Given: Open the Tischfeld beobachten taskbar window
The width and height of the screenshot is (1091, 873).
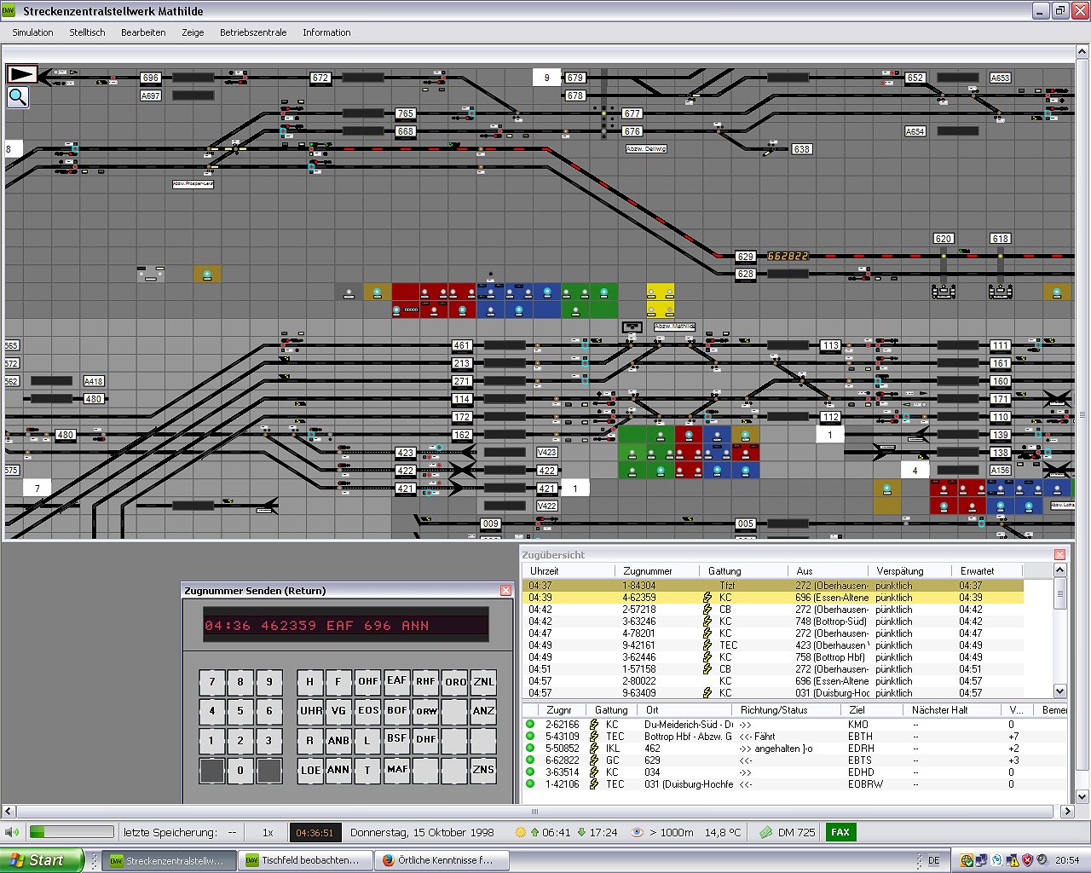Looking at the screenshot, I should point(306,860).
